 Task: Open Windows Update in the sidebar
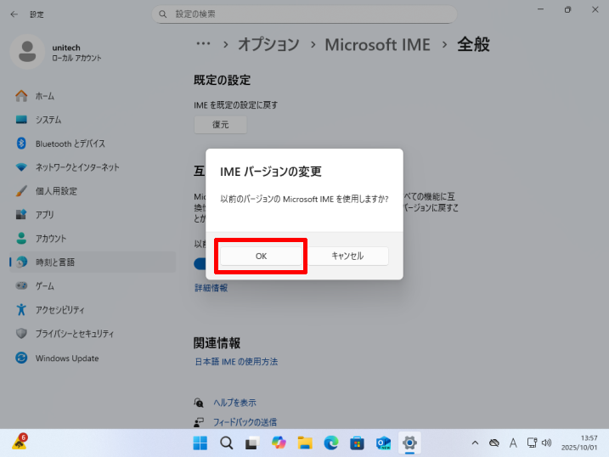tap(66, 358)
